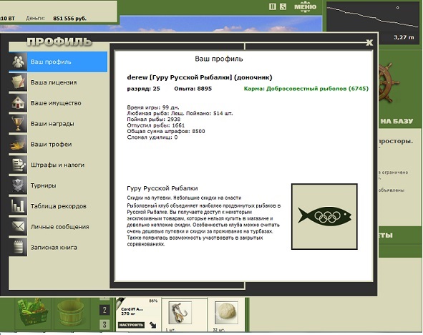Image resolution: width=423 pixels, height=335 pixels.
Task: Click the hook thumbnail in inventory
Action: point(180,313)
